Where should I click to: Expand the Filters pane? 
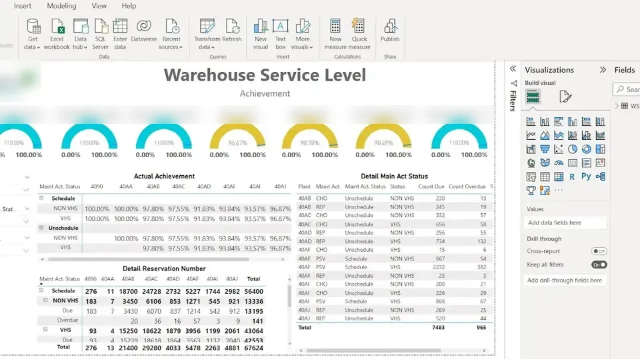tap(513, 69)
